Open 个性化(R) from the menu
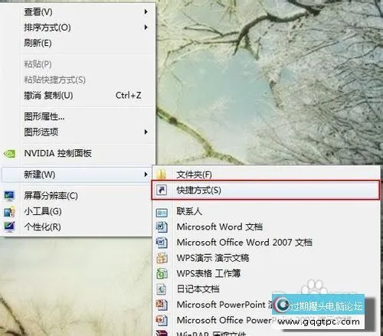Image resolution: width=383 pixels, height=336 pixels. click(77, 227)
